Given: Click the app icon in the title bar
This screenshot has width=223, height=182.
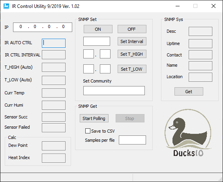Looking at the screenshot, I should (x=6, y=6).
